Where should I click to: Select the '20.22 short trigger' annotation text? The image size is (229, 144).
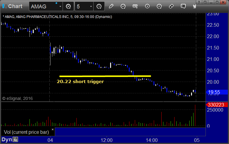click(x=80, y=81)
